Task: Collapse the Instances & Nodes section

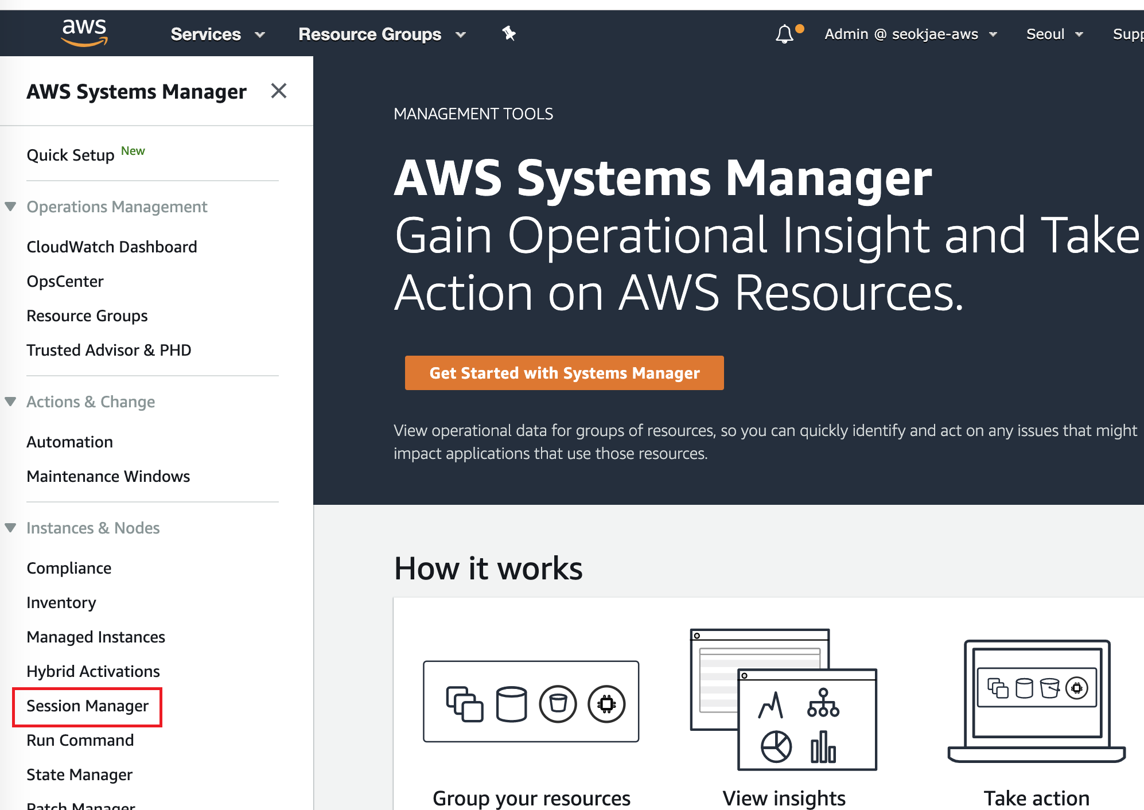Action: coord(10,528)
